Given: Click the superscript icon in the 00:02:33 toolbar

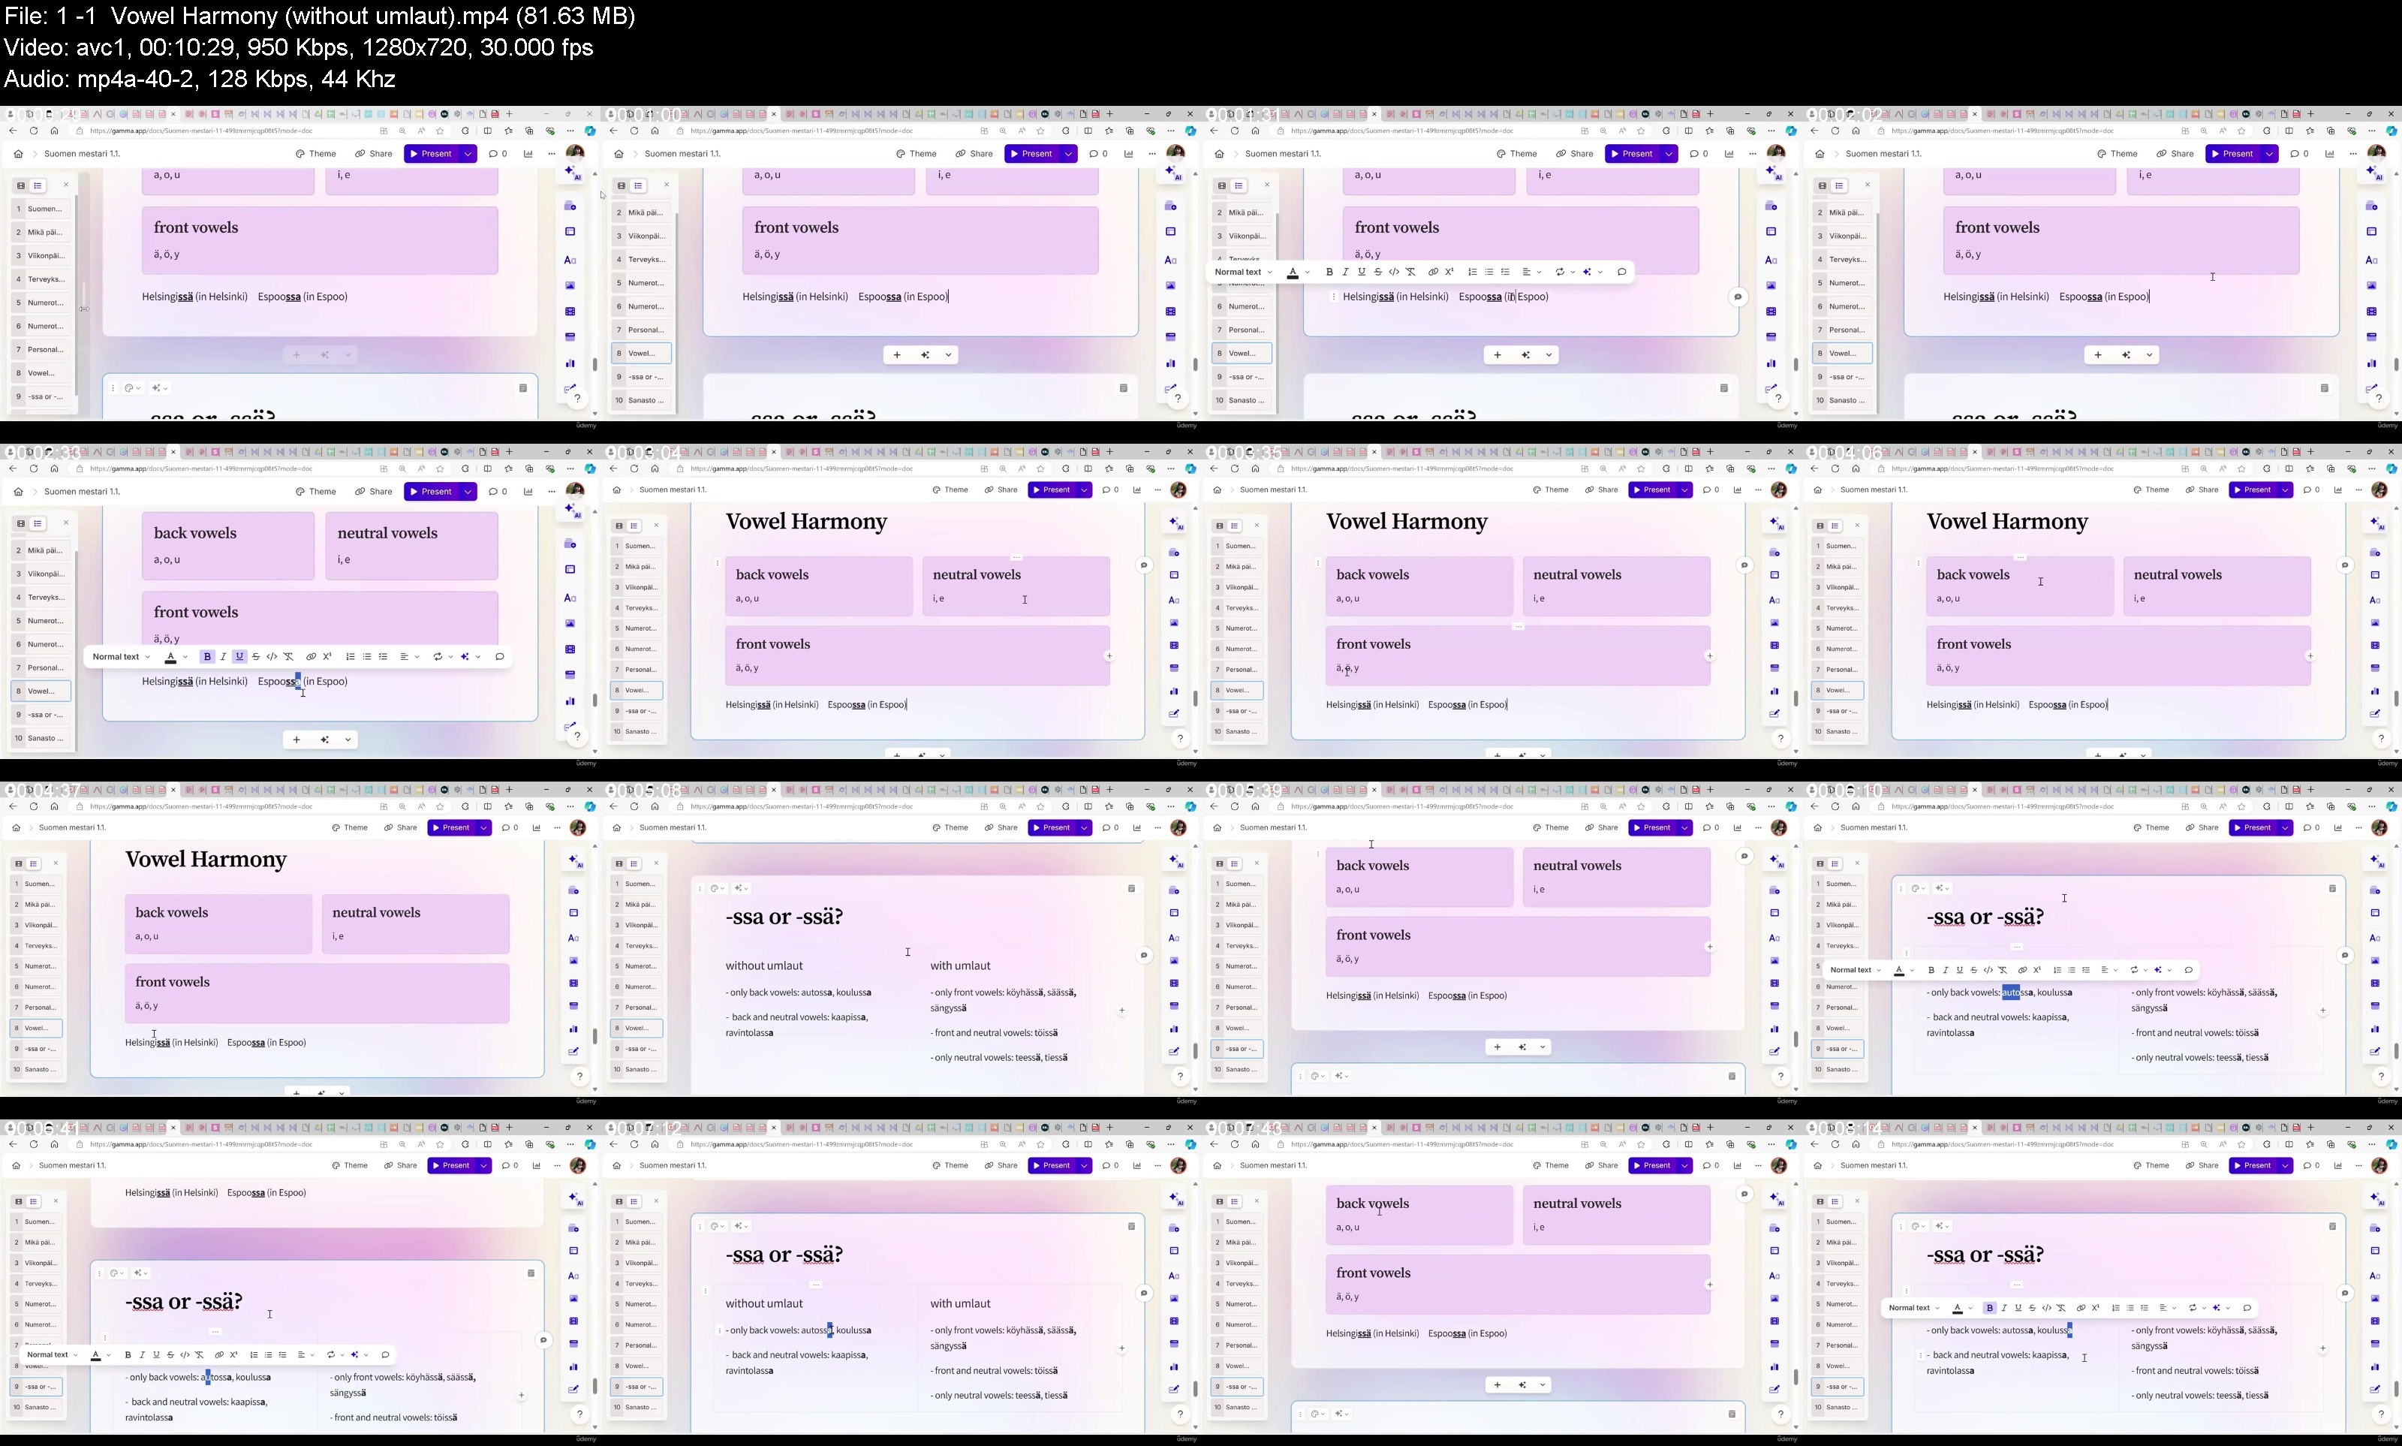Looking at the screenshot, I should click(327, 657).
